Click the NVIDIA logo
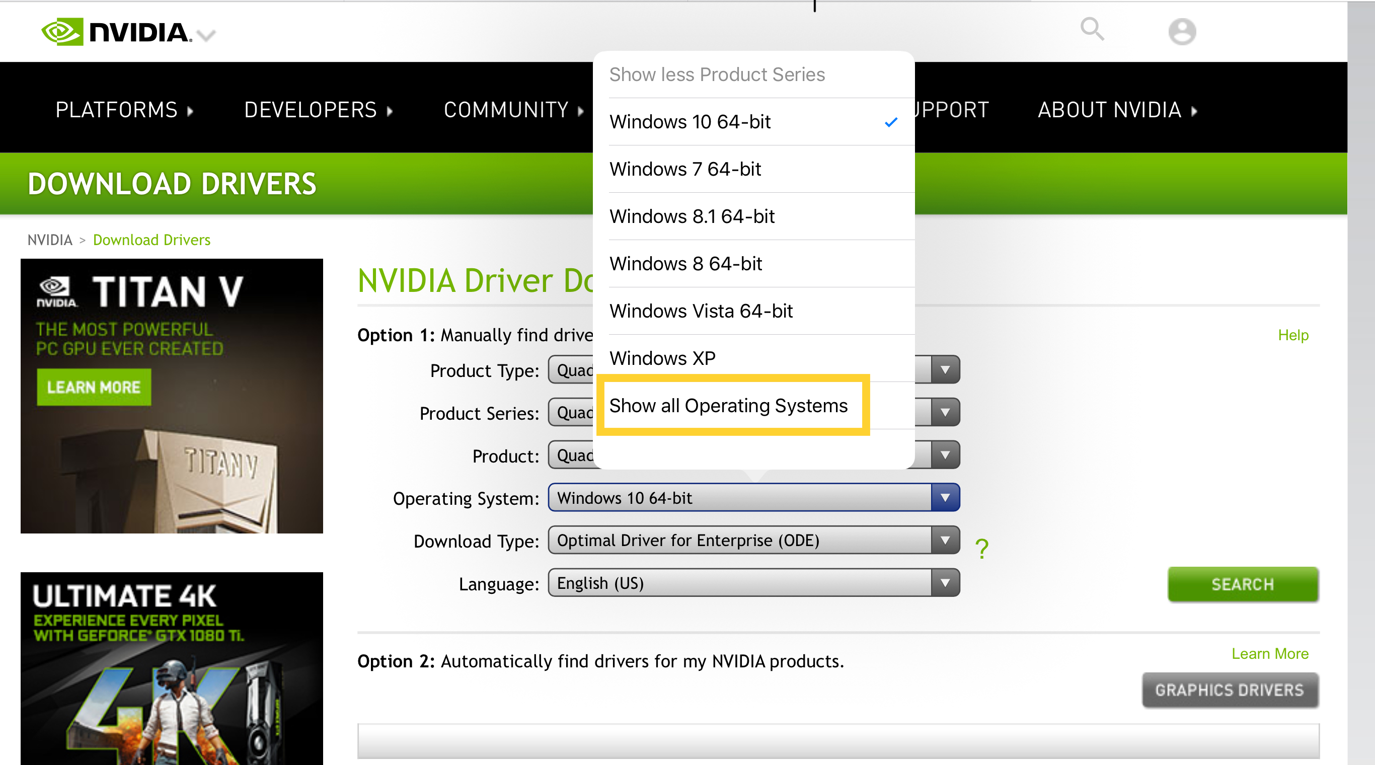The image size is (1375, 765). click(116, 32)
